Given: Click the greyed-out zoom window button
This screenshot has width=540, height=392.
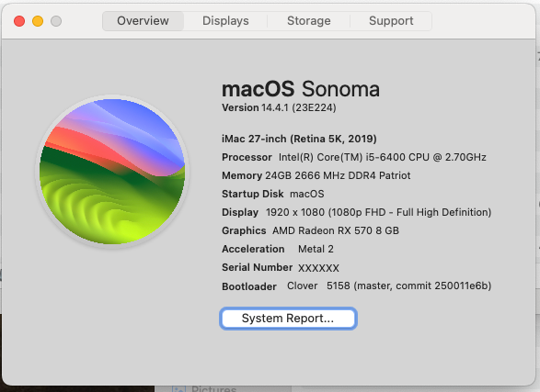Looking at the screenshot, I should [56, 21].
